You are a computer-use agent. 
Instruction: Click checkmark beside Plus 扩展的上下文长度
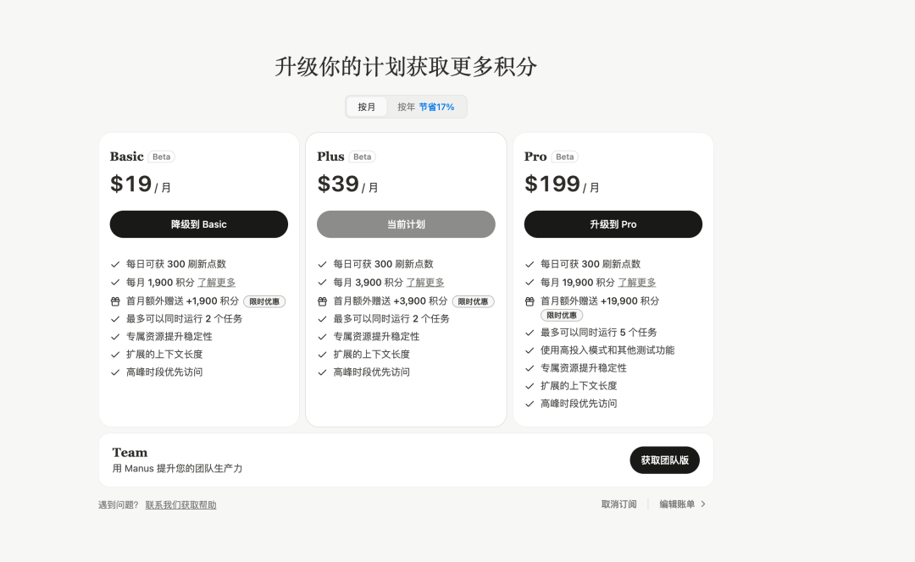[322, 355]
